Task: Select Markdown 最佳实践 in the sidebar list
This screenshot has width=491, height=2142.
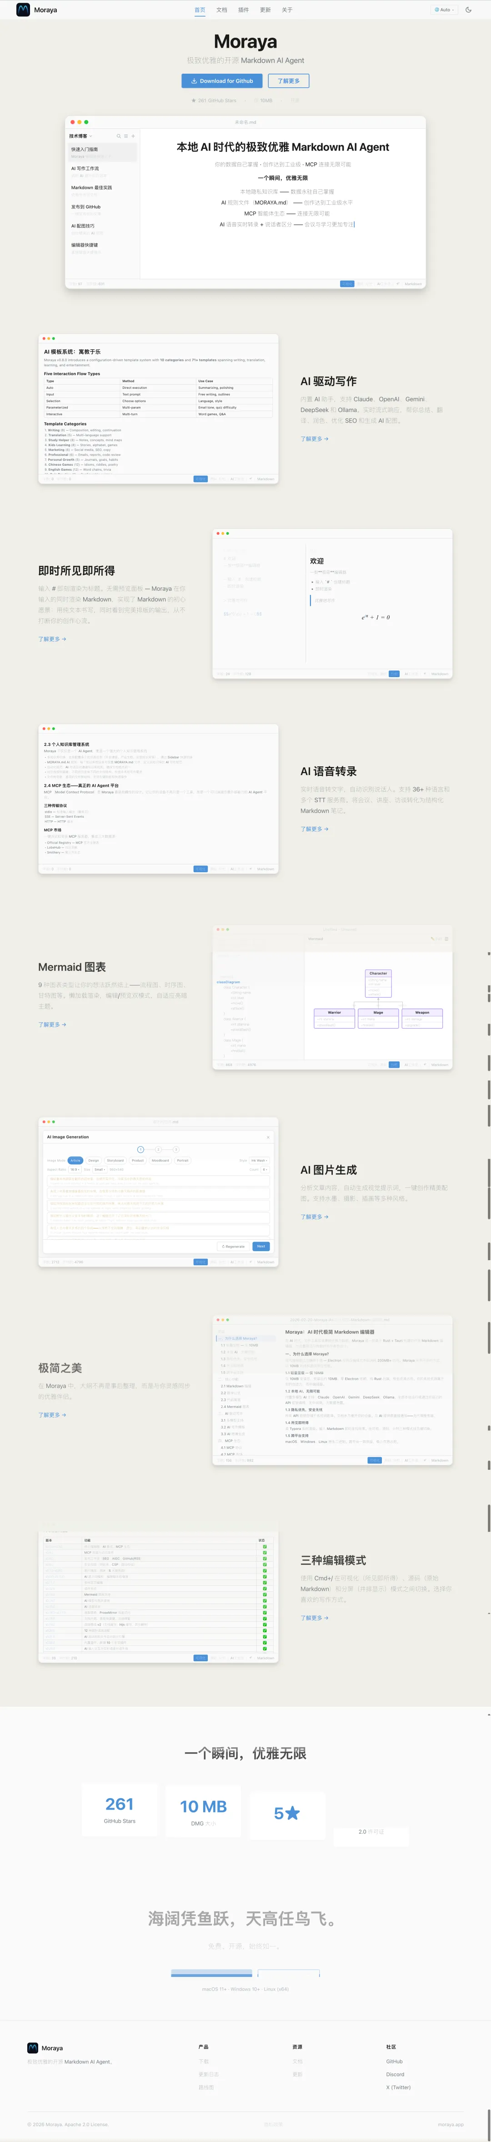Action: tap(103, 191)
